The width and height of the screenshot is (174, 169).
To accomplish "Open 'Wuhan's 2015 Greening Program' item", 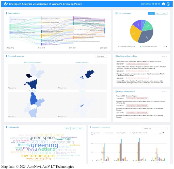I will pyautogui.click(x=140, y=116).
